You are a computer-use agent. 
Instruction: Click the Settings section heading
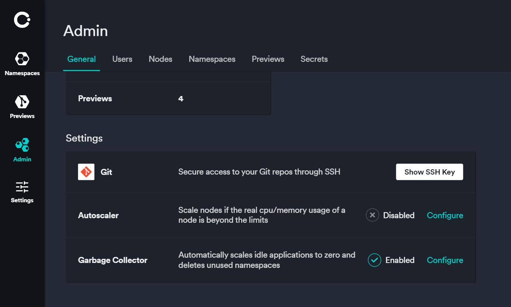click(x=84, y=138)
